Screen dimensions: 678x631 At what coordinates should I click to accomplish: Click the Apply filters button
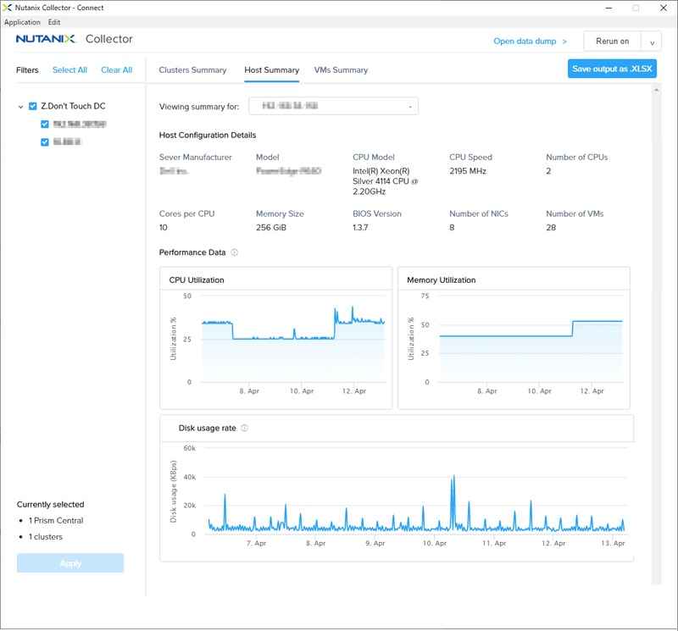70,563
